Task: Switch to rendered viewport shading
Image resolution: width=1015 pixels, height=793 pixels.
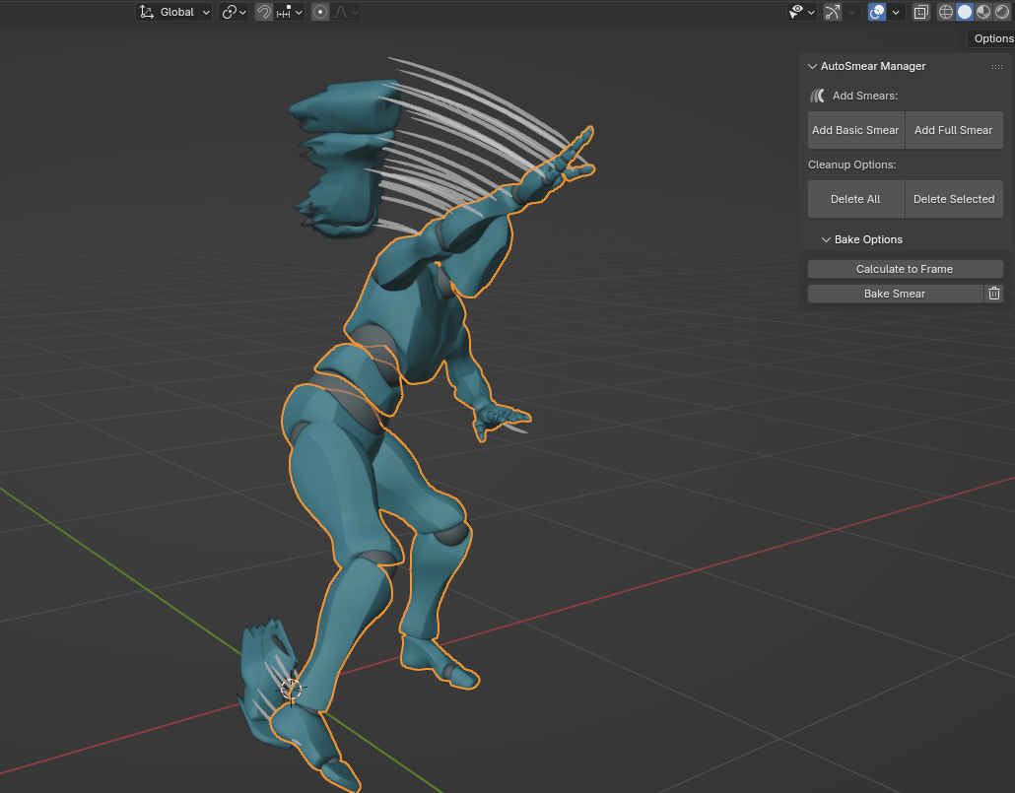Action: point(1002,12)
